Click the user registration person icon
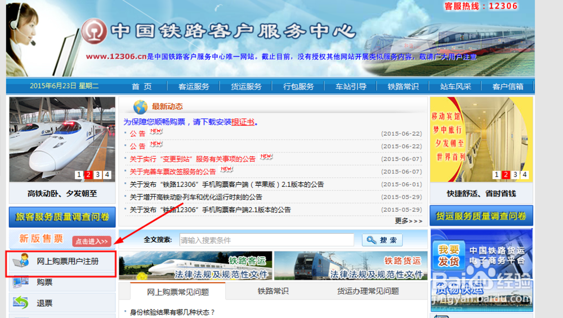563x318 pixels. coord(21,260)
